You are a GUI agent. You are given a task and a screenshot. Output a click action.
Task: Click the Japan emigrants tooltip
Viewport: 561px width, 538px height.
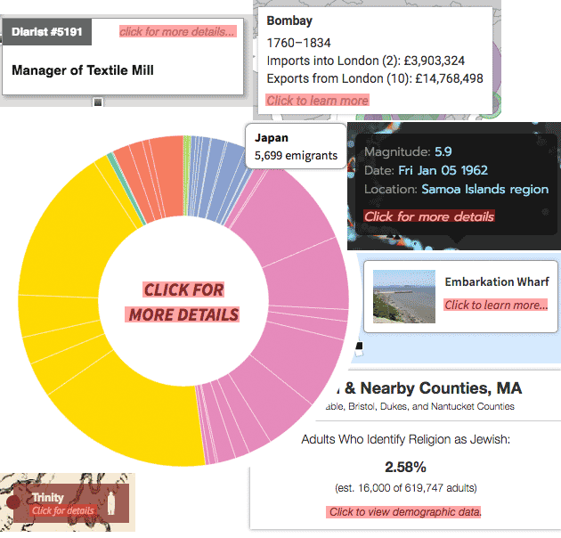[x=296, y=147]
